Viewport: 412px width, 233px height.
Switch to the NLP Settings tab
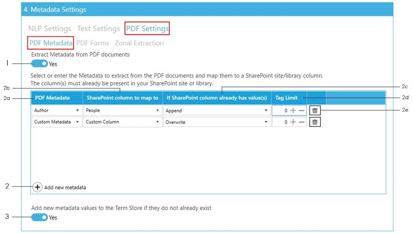click(x=50, y=28)
